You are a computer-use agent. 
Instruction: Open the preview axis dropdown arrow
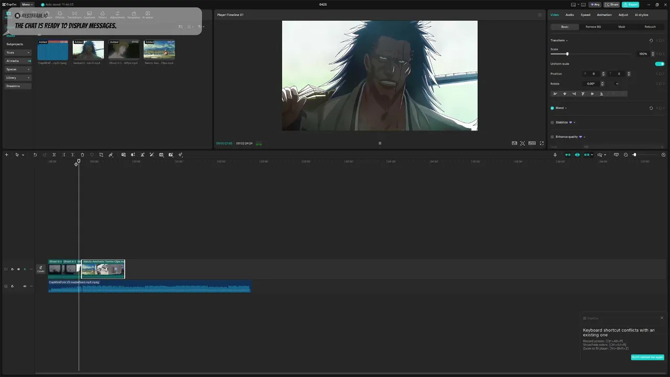[605, 155]
